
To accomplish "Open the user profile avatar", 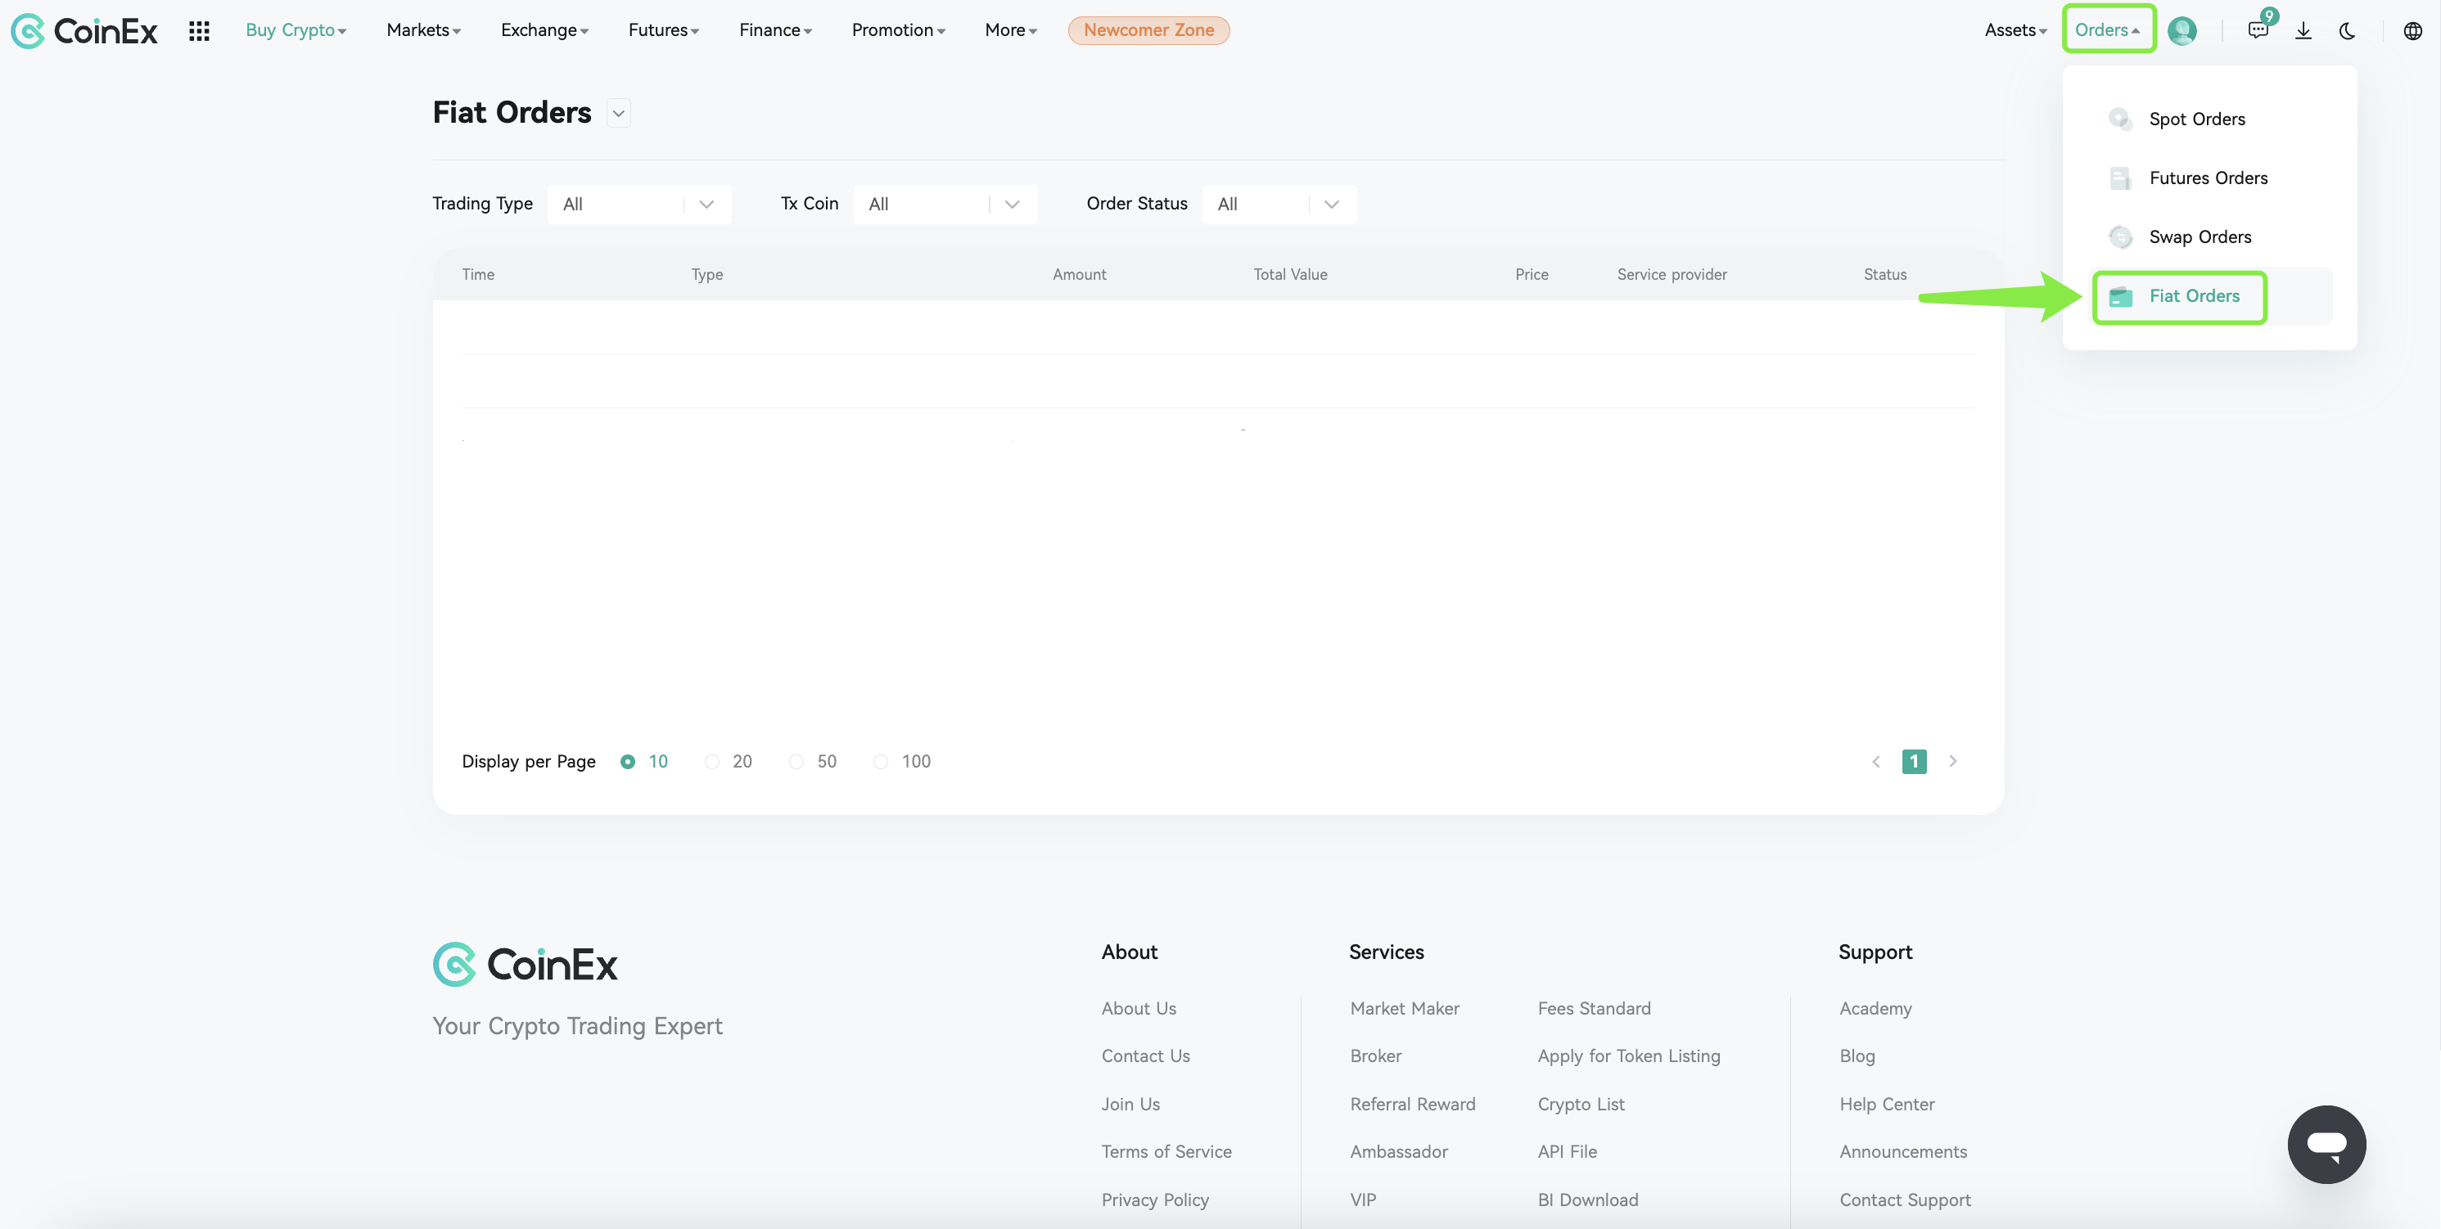I will pos(2182,30).
